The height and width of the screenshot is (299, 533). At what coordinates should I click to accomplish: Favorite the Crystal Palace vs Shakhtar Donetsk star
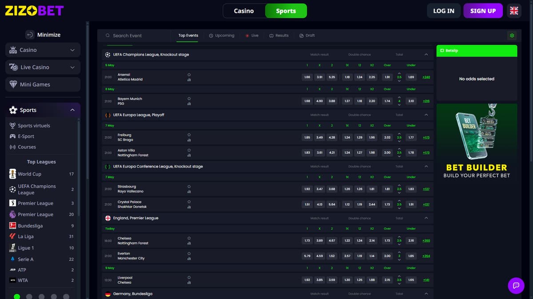(189, 202)
